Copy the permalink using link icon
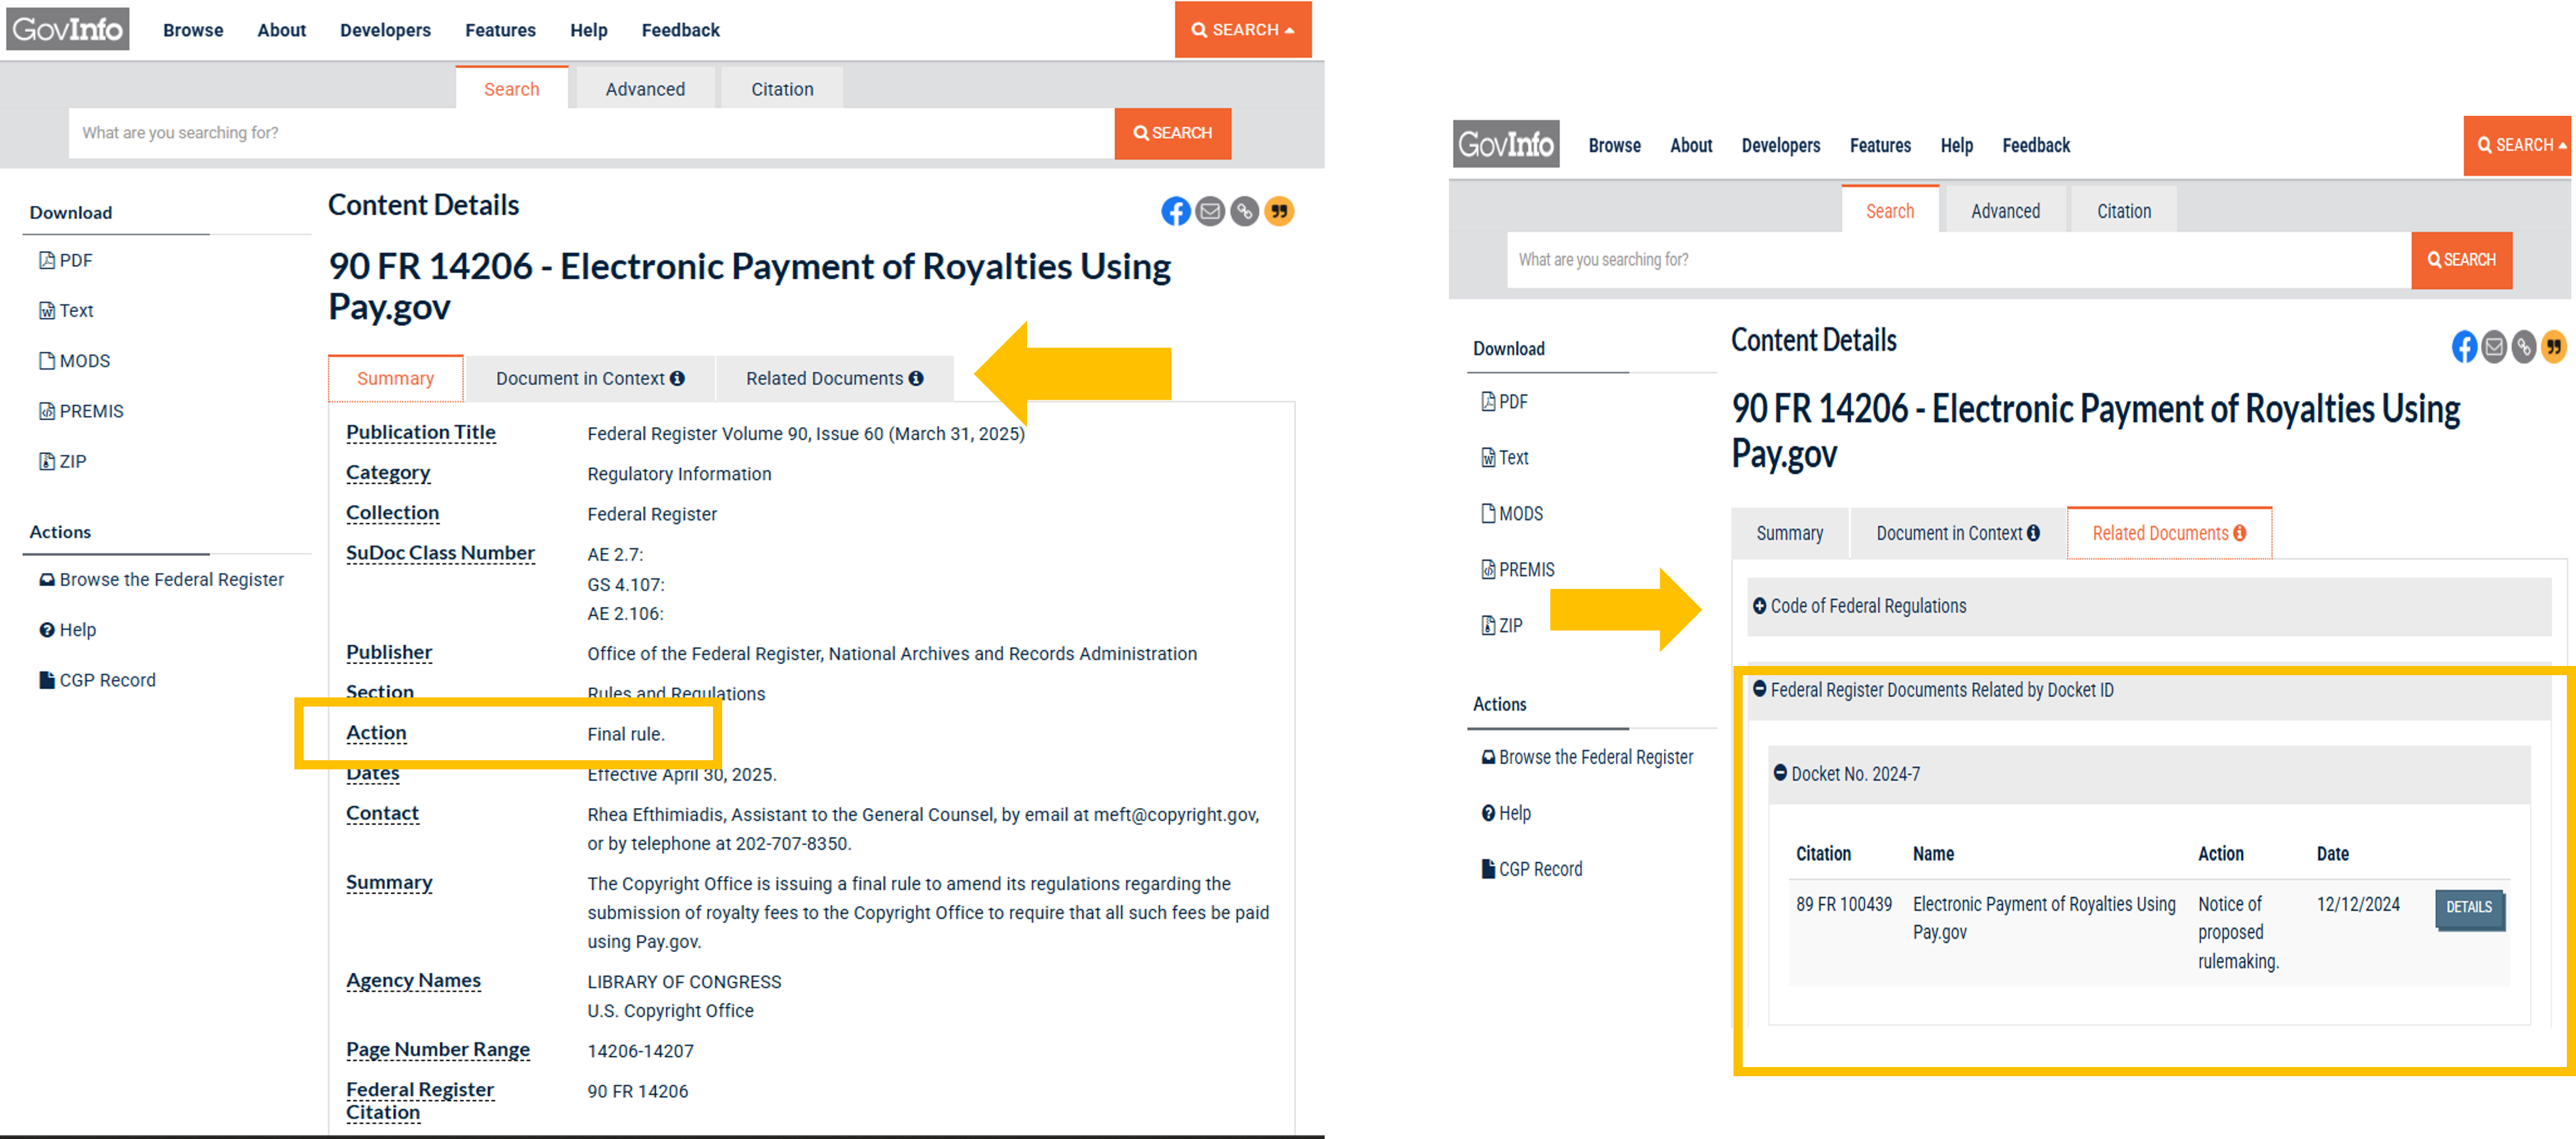This screenshot has height=1139, width=2576. pyautogui.click(x=1244, y=211)
